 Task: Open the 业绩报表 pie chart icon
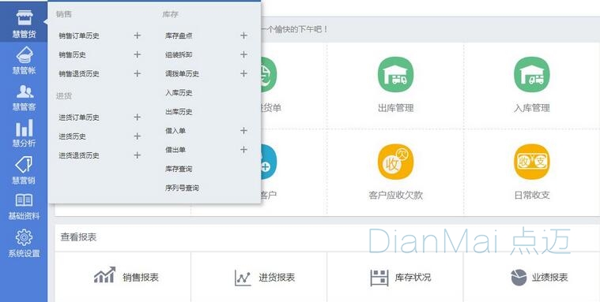tap(519, 278)
